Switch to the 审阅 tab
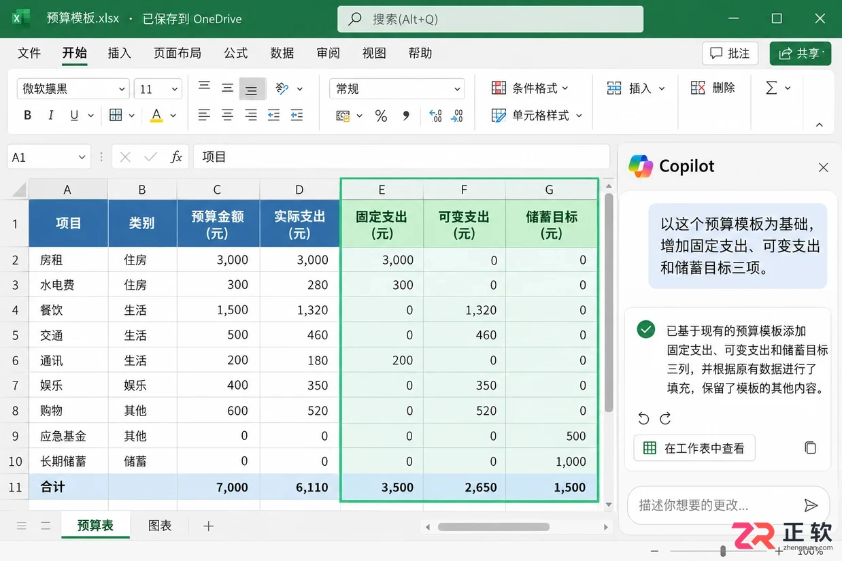842x561 pixels. (x=328, y=53)
